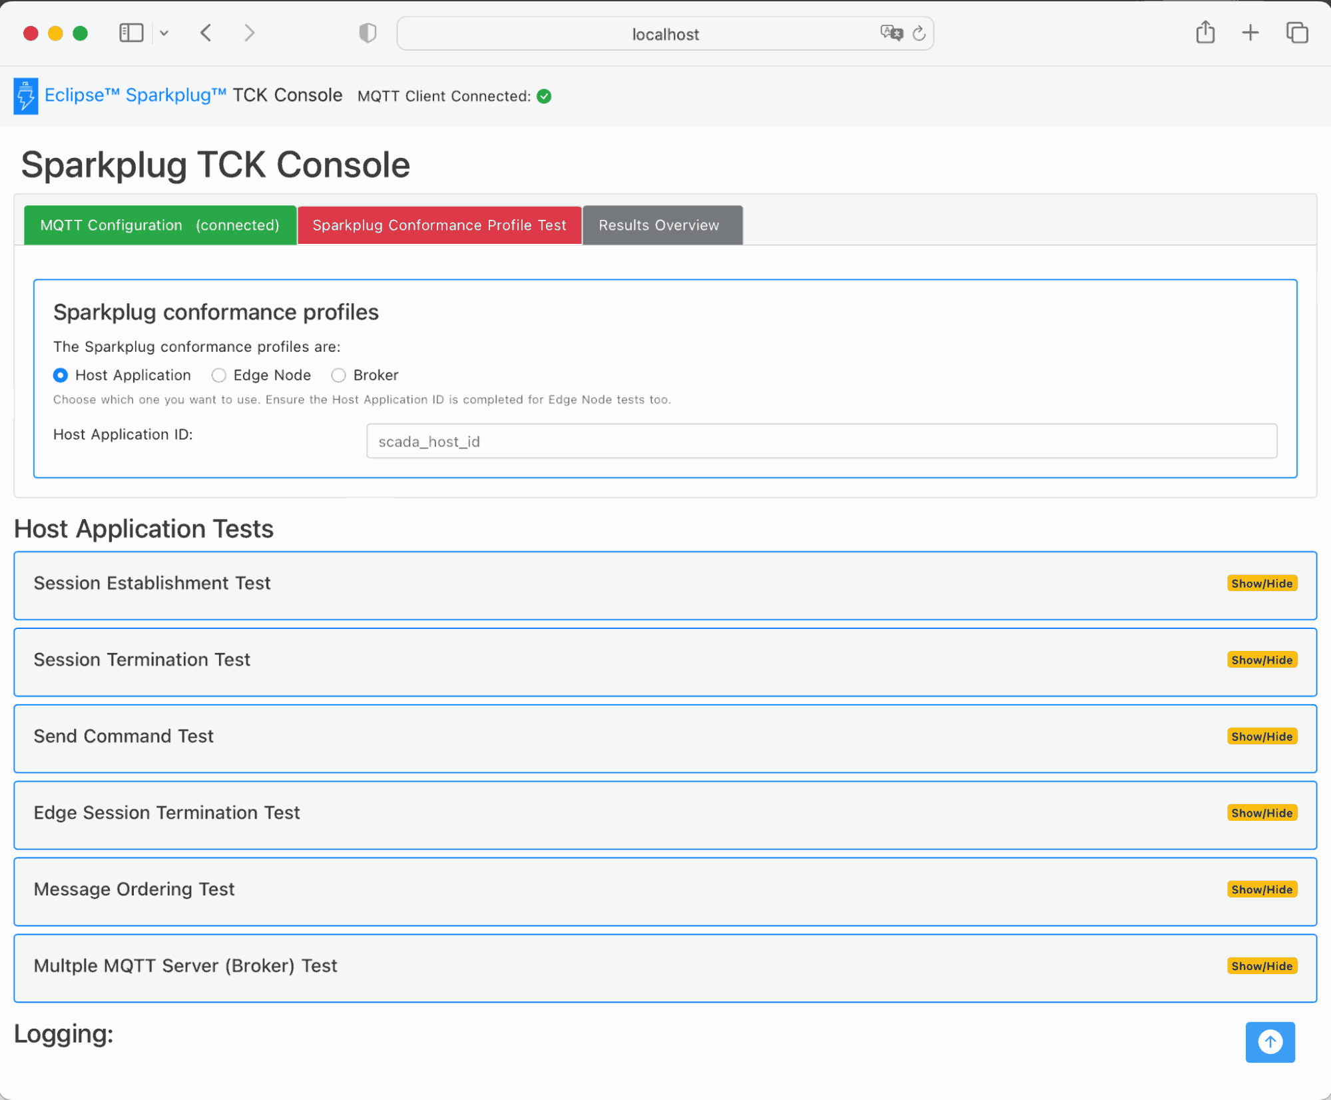Expand Session Establishment Test with Show/Hide
This screenshot has height=1100, width=1331.
click(1262, 583)
